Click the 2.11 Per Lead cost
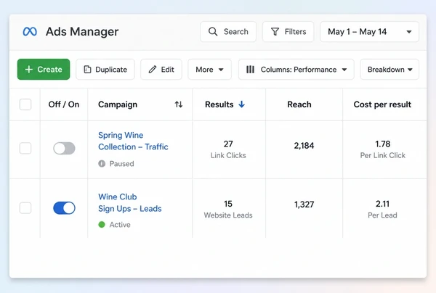This screenshot has height=293, width=436. (x=382, y=209)
